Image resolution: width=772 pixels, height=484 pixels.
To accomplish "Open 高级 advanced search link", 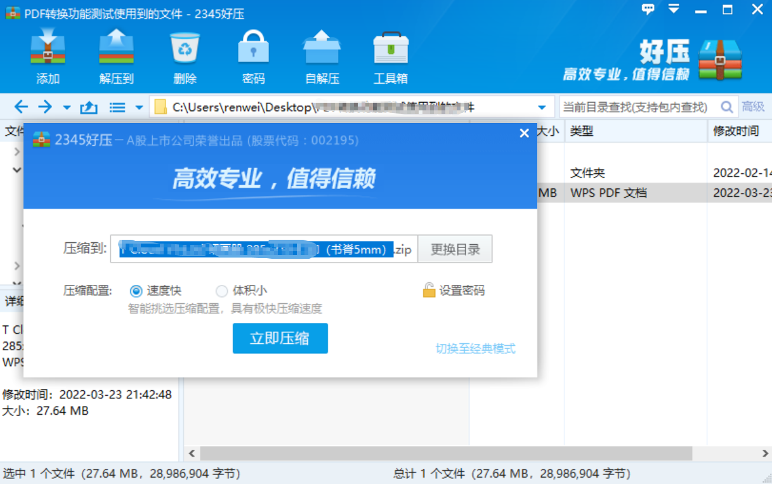I will pyautogui.click(x=753, y=107).
